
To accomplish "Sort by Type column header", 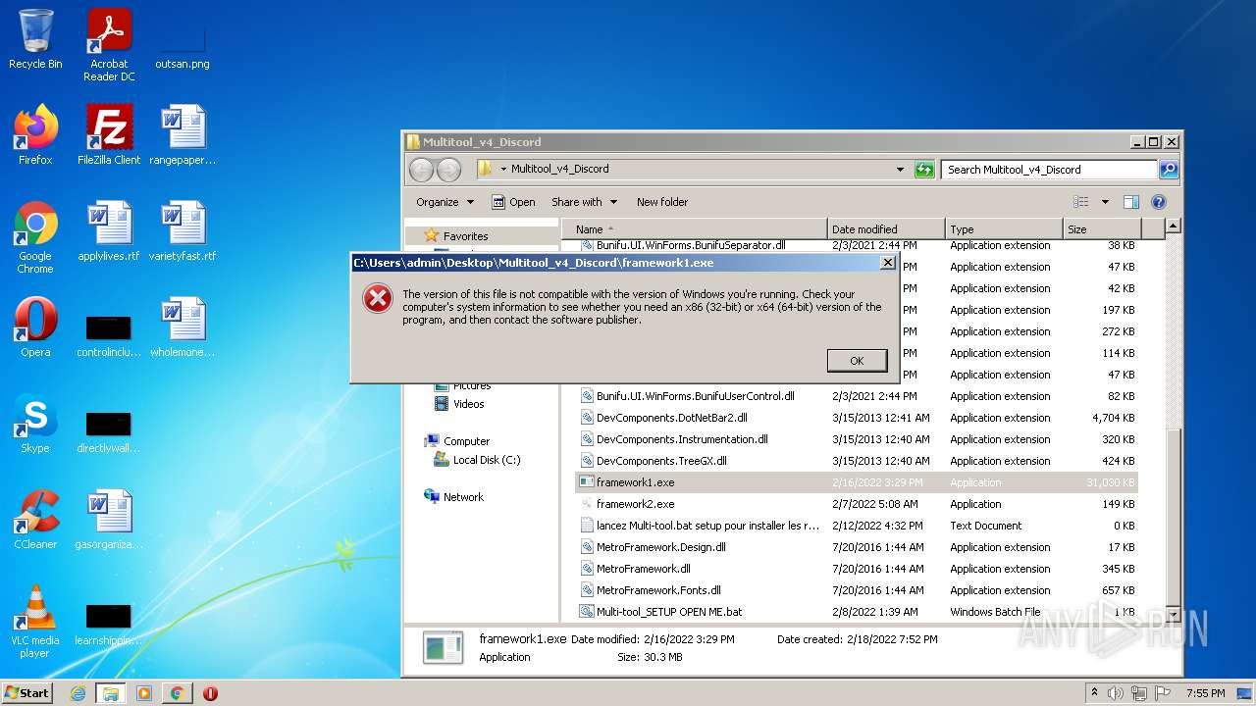I will pos(1005,229).
